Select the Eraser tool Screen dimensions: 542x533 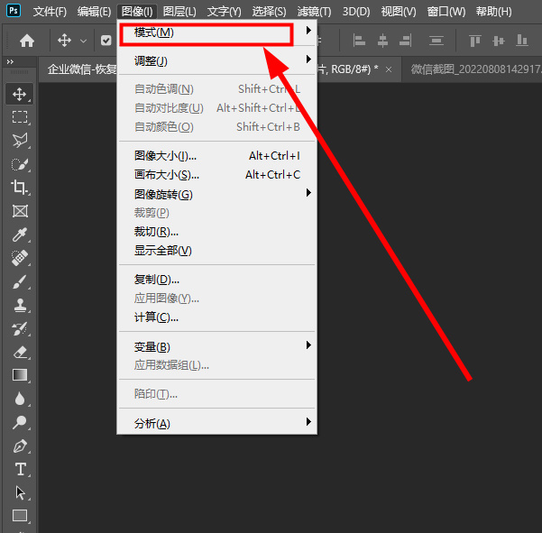pyautogui.click(x=20, y=352)
